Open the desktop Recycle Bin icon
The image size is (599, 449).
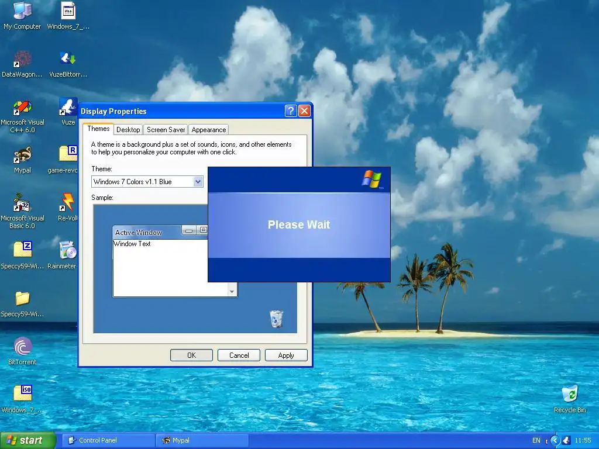pyautogui.click(x=570, y=399)
